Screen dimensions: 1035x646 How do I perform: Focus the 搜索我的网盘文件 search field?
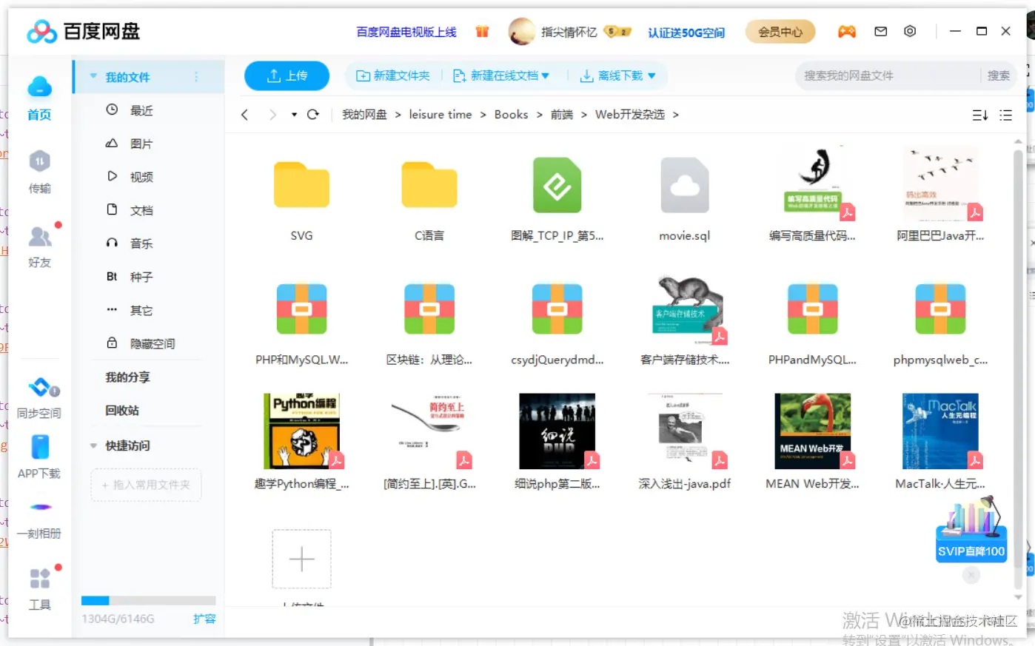pos(888,75)
